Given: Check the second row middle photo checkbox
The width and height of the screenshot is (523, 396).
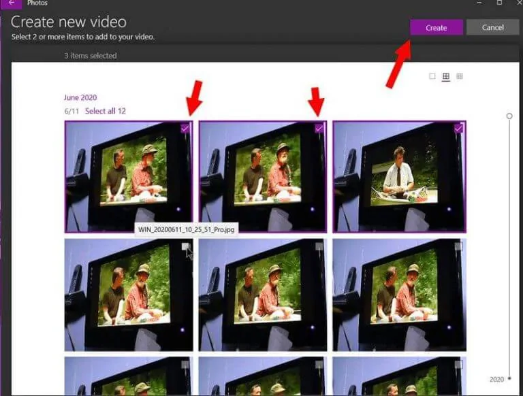Looking at the screenshot, I should [319, 246].
